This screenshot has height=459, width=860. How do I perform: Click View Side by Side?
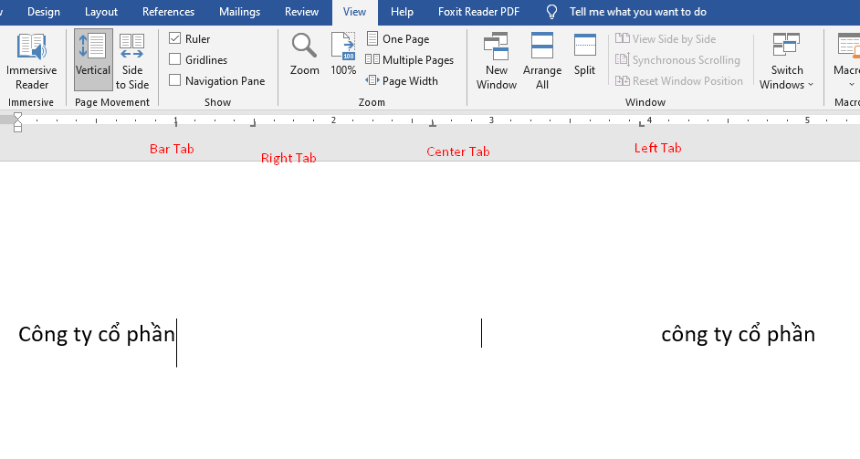pos(666,39)
